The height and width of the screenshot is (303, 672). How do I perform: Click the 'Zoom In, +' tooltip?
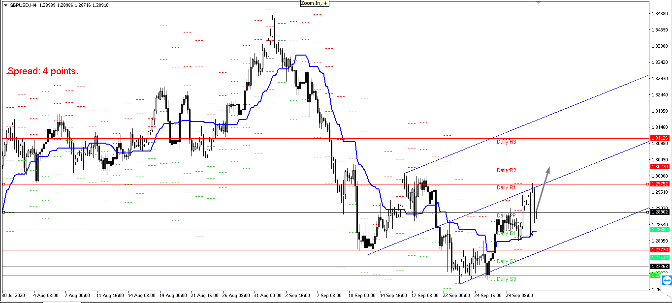pos(315,3)
